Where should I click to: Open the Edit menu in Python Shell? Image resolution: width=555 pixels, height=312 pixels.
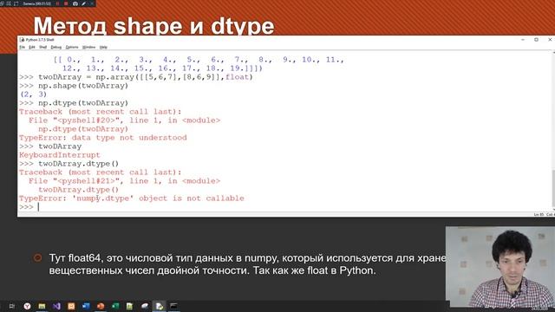coord(32,47)
